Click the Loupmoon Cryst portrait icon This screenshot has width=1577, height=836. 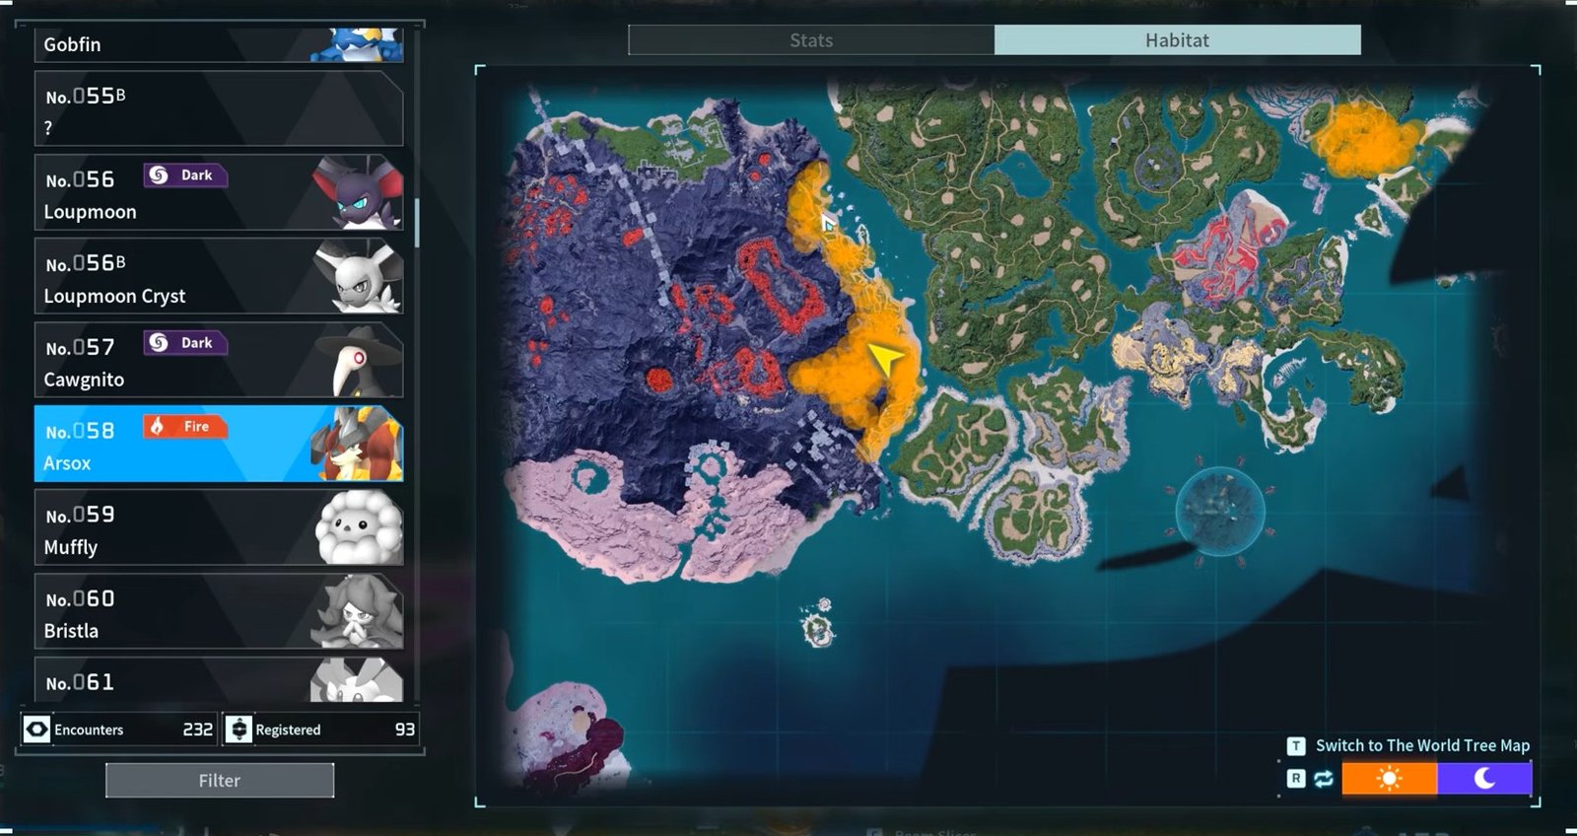coord(358,277)
